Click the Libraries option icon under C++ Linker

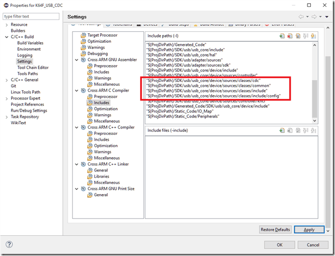[90, 177]
